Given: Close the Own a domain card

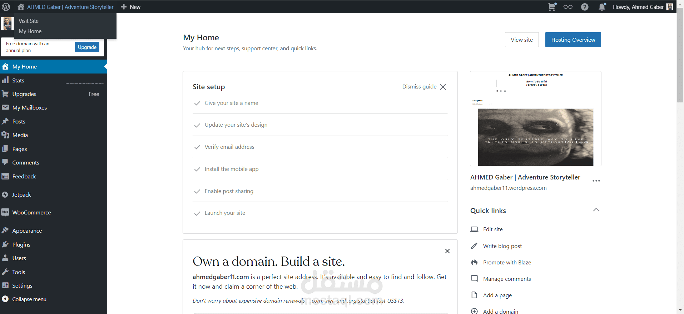Looking at the screenshot, I should coord(447,251).
